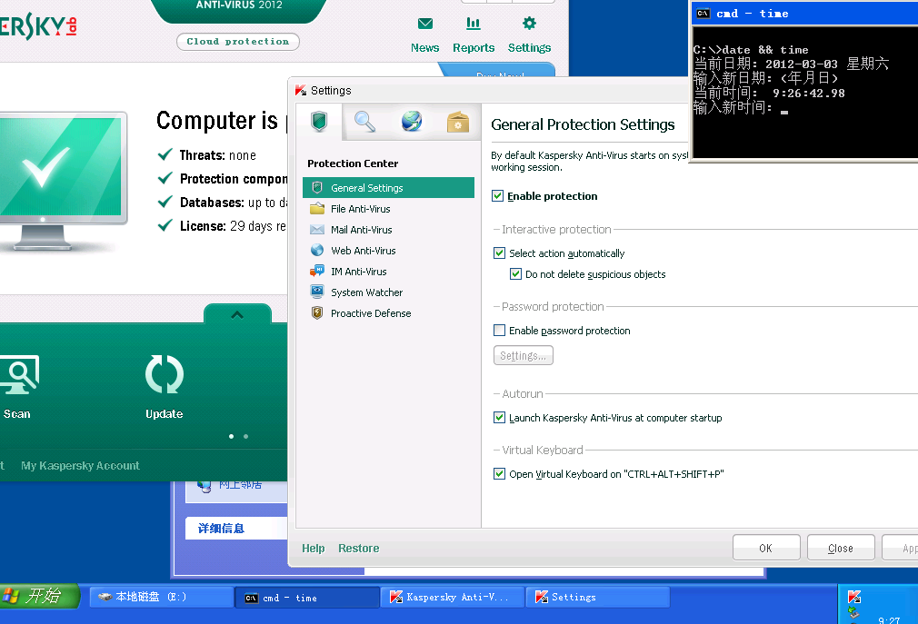Switch to Settings taskbar item
Screen dimensions: 918x624
click(598, 597)
